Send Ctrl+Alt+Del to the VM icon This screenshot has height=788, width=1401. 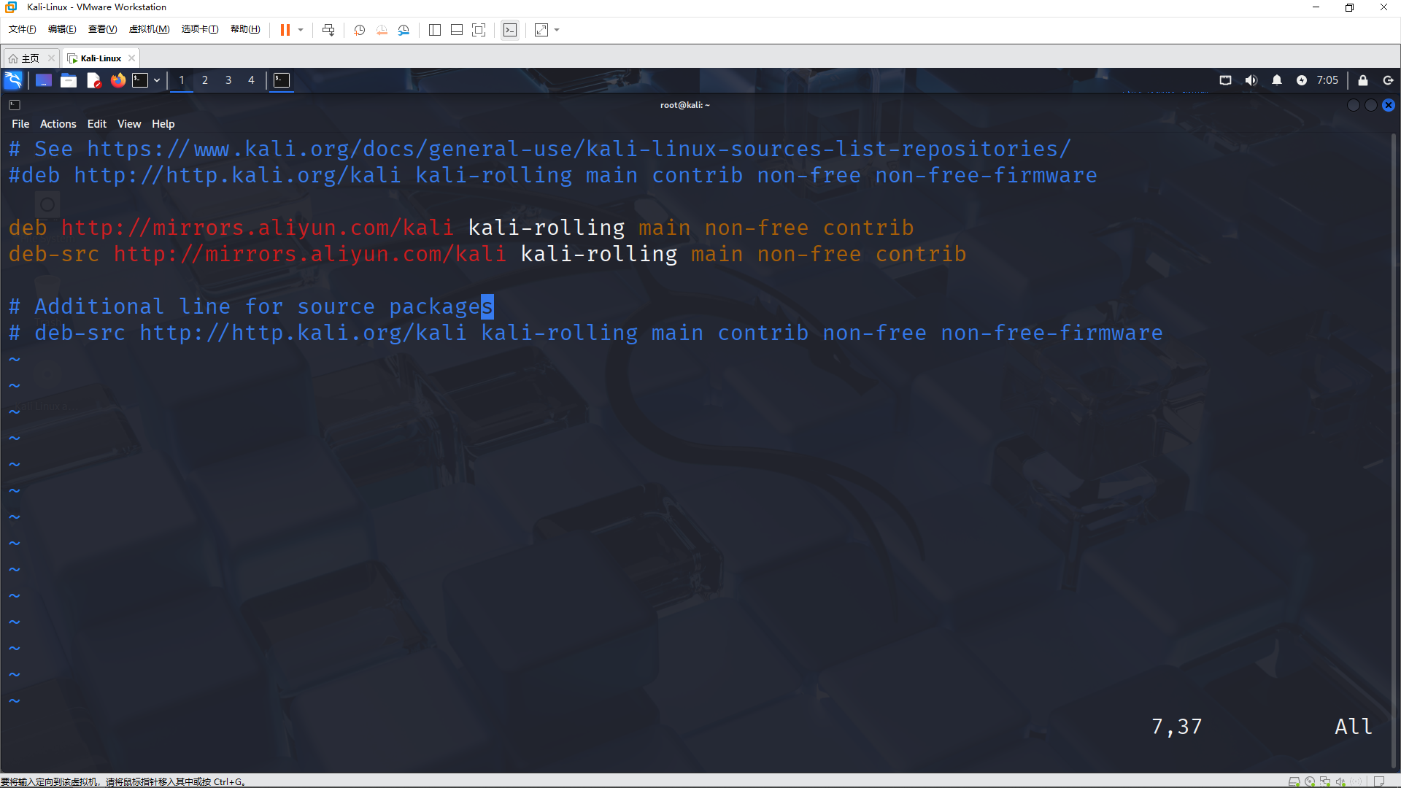[x=328, y=30]
